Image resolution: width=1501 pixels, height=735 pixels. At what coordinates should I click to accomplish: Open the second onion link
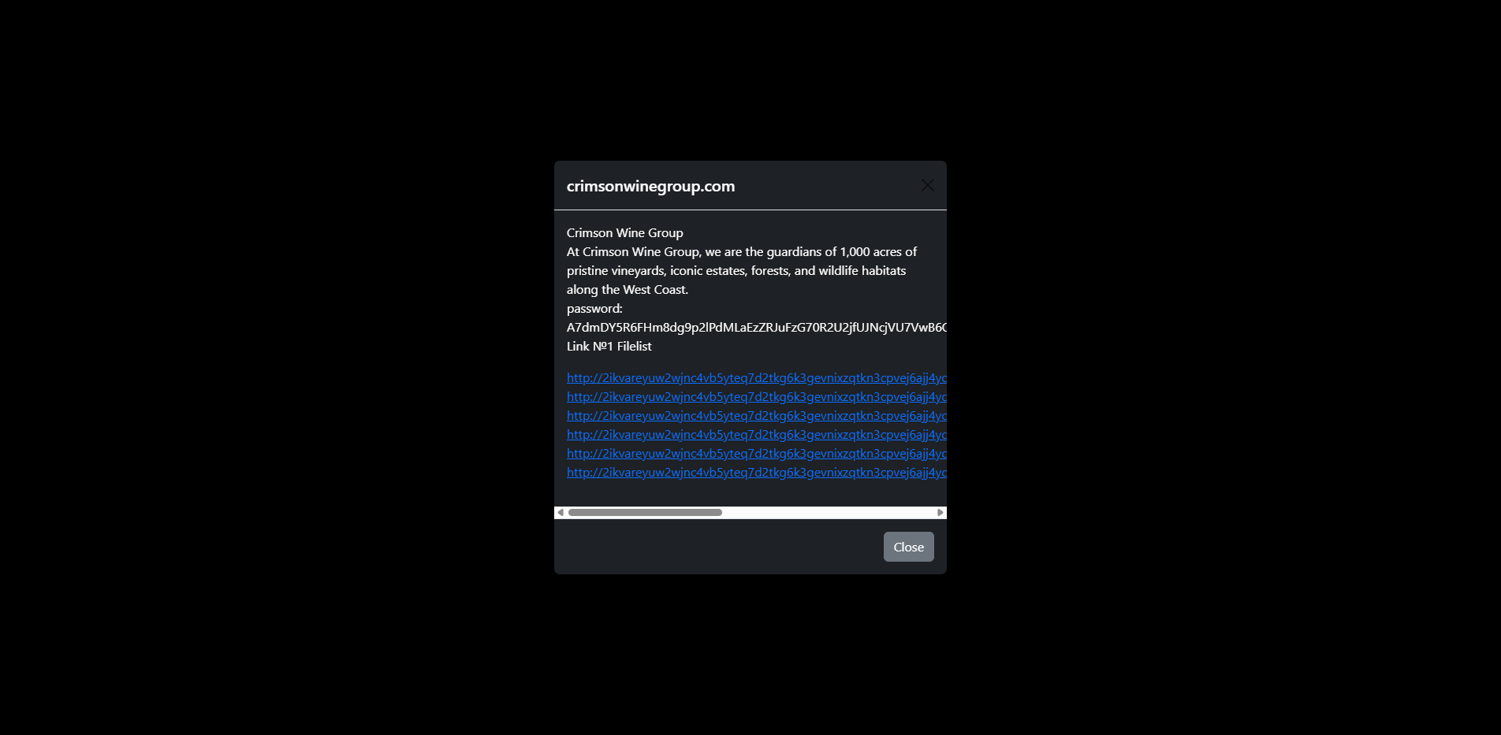coord(757,397)
